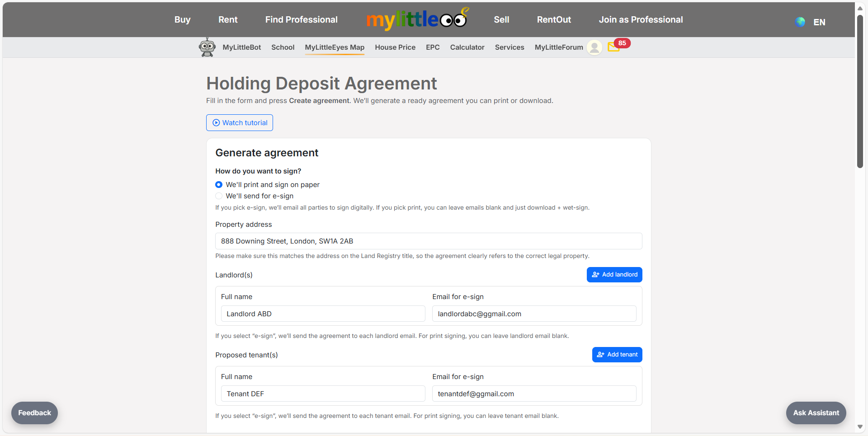Viewport: 868px width, 436px height.
Task: Click the scrollbar down arrow
Action: (860, 427)
